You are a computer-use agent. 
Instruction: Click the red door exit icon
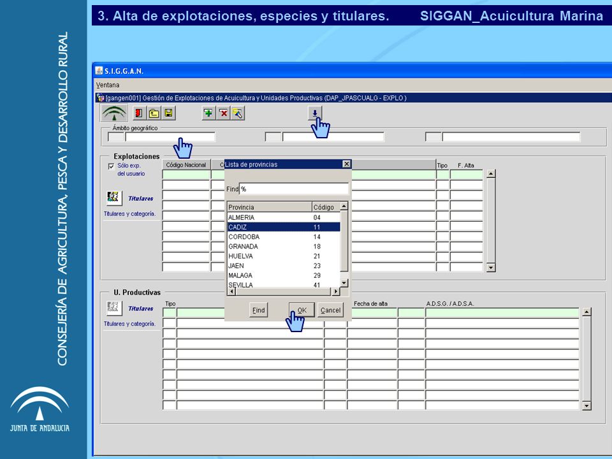(x=138, y=113)
